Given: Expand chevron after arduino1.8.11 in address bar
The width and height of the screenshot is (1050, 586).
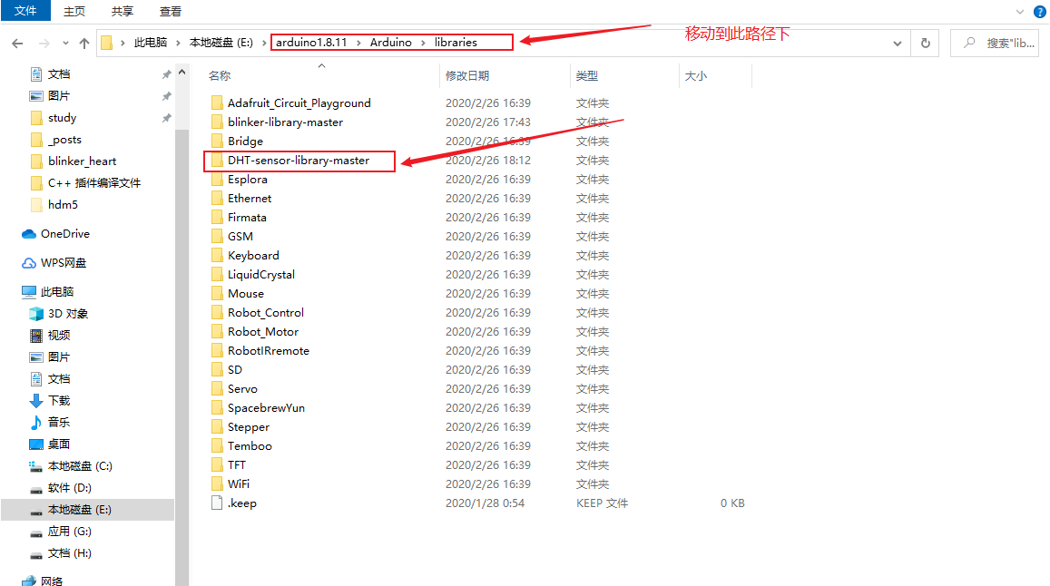Looking at the screenshot, I should coord(359,43).
